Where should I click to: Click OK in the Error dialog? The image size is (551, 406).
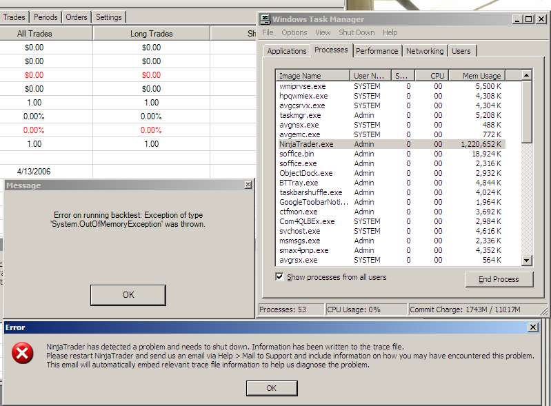[272, 388]
